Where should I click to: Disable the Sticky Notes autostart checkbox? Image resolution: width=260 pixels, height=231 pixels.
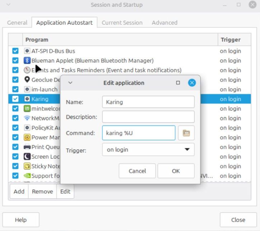[15, 166]
